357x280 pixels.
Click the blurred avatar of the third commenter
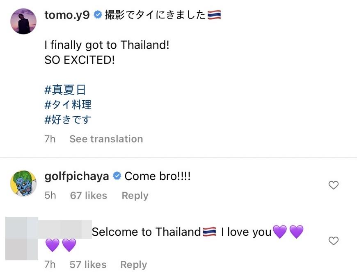pyautogui.click(x=22, y=239)
